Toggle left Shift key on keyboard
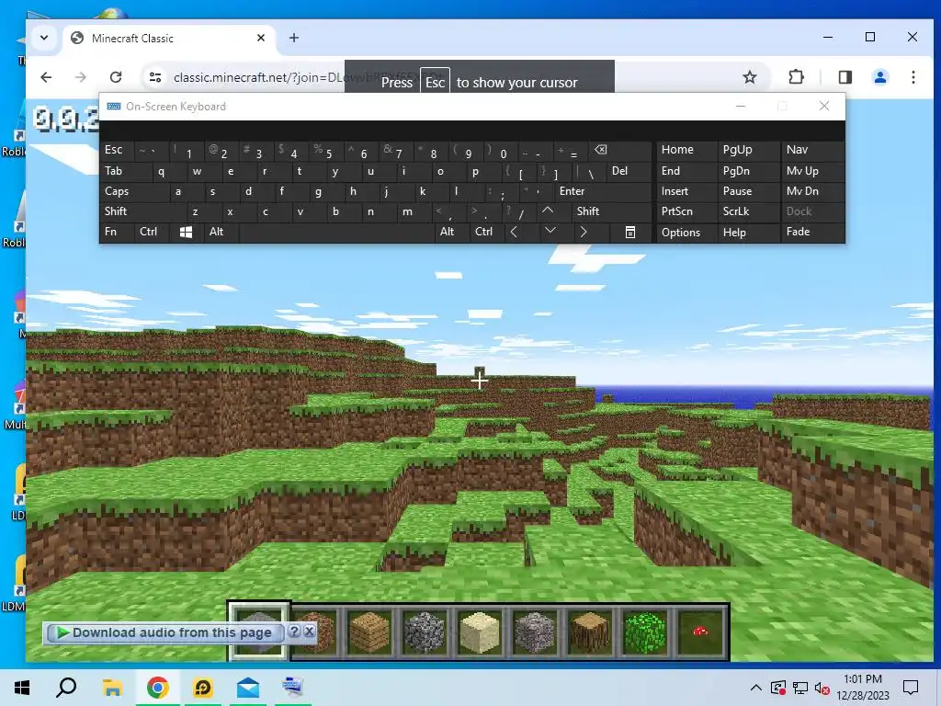Viewport: 941px width, 706px height. (142, 211)
